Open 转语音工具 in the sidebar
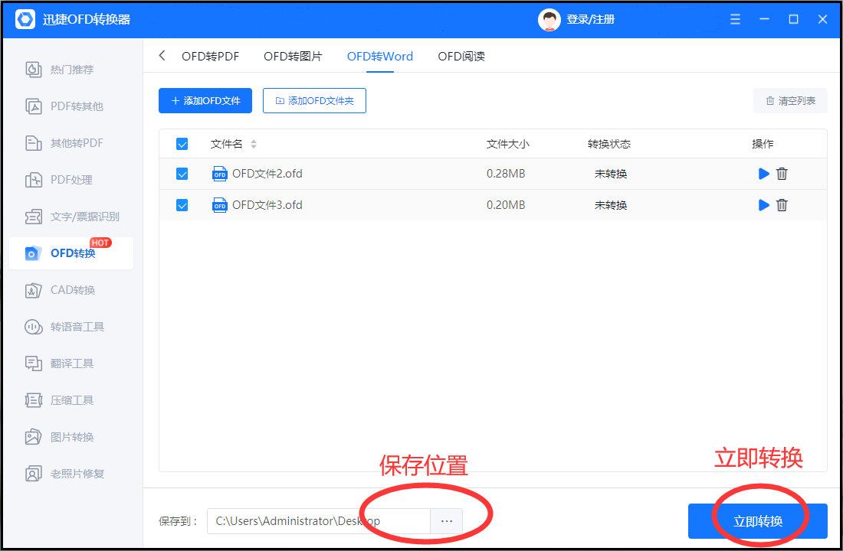Image resolution: width=843 pixels, height=551 pixels. pyautogui.click(x=71, y=327)
